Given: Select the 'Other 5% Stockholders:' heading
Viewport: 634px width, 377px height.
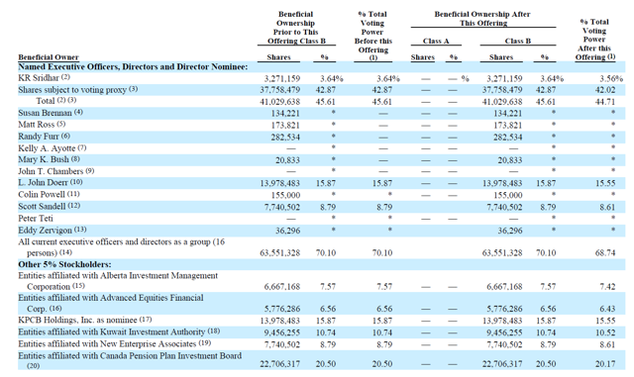Looking at the screenshot, I should point(64,264).
